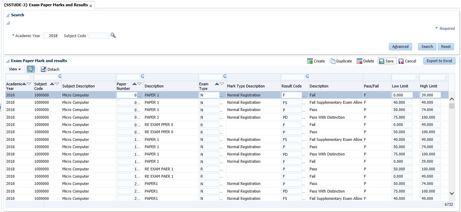Click the Export to Excel button
Screen dimensions: 461x212
pos(439,61)
